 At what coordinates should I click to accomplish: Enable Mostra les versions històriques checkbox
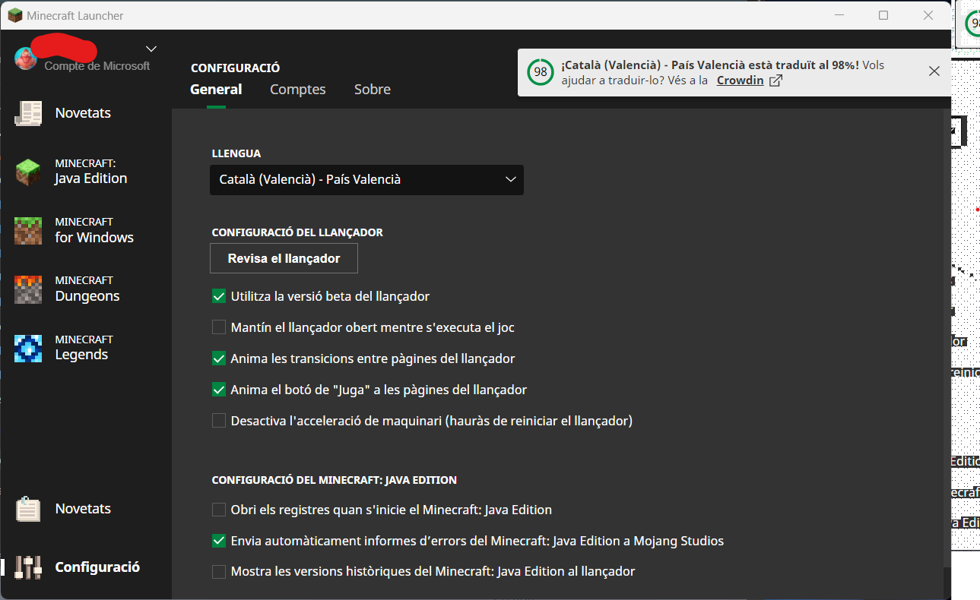(219, 571)
